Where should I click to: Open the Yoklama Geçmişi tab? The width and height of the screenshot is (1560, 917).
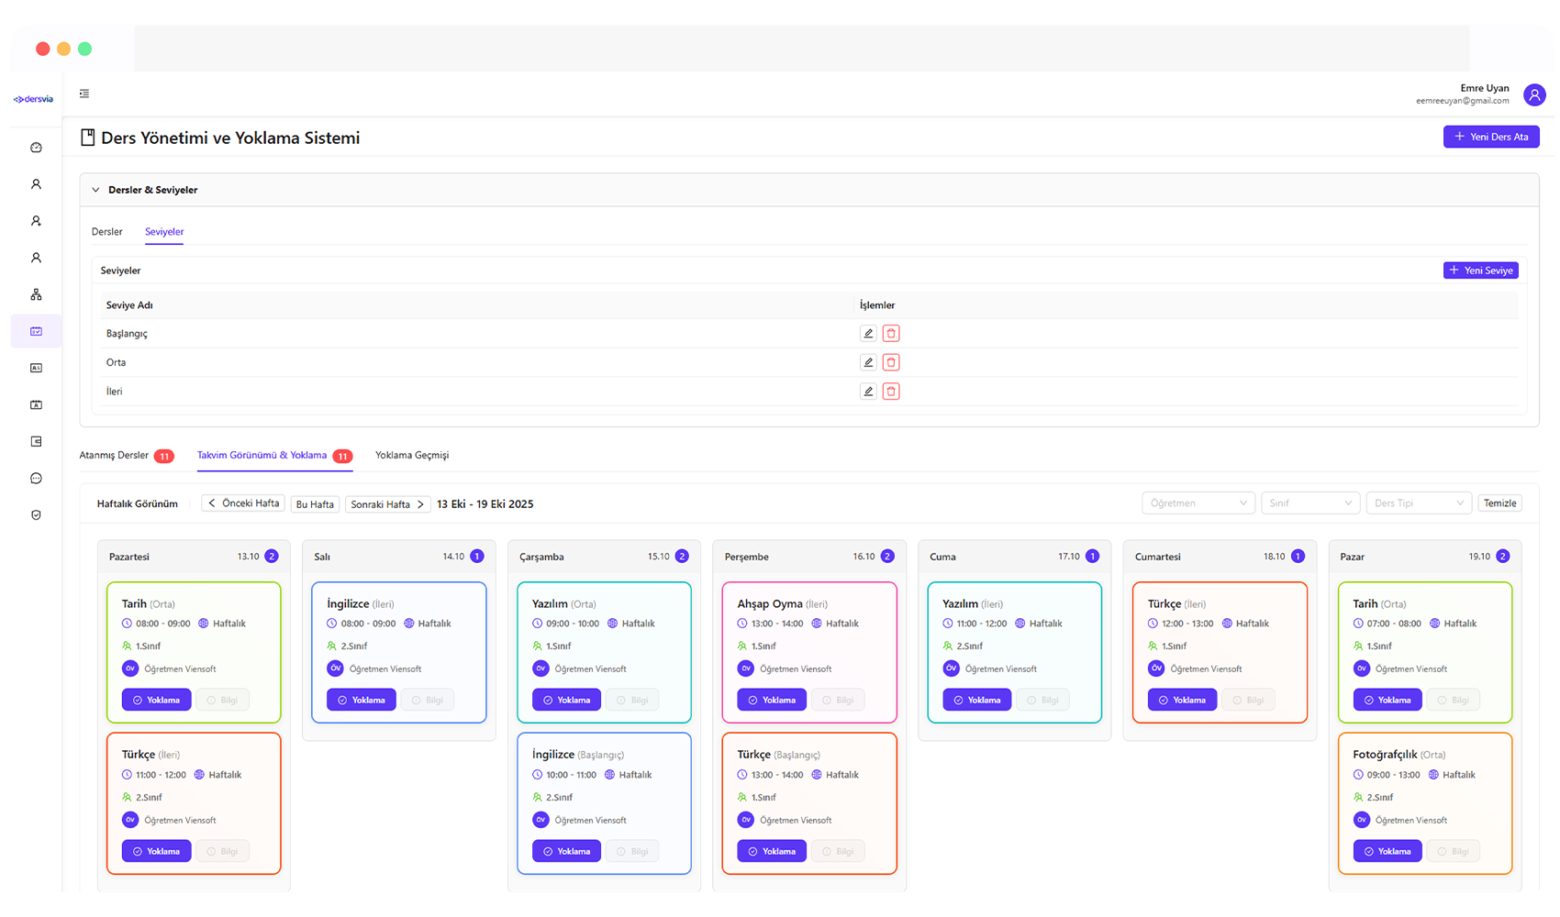(x=412, y=456)
